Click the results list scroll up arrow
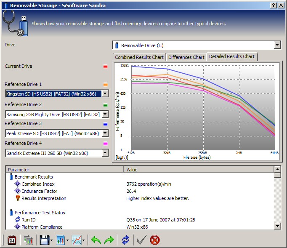The width and height of the screenshot is (287, 248). pos(277,169)
